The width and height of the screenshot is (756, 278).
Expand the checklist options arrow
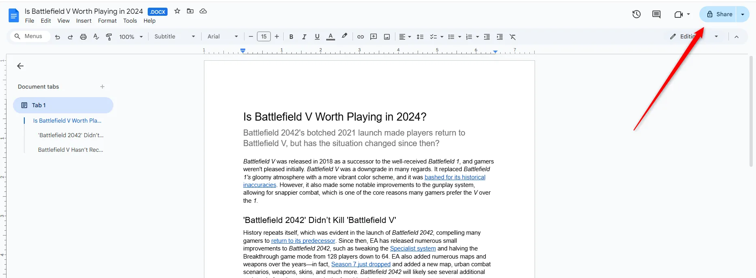coord(442,37)
